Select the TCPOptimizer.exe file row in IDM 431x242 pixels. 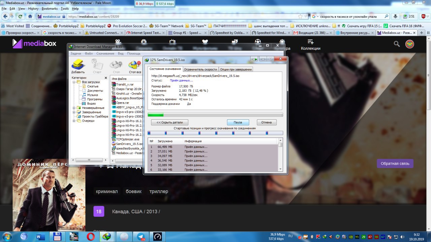(x=128, y=139)
